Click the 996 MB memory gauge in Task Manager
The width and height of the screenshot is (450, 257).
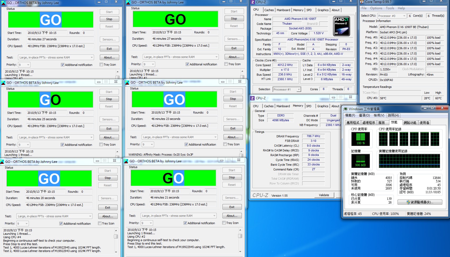pos(360,161)
